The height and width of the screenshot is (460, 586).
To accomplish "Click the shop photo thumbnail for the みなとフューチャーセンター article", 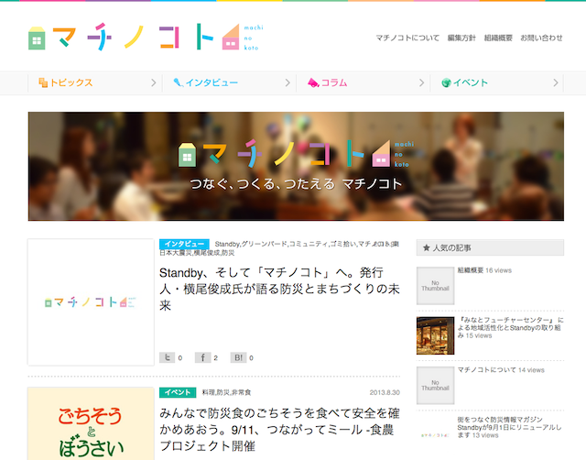I will (436, 335).
